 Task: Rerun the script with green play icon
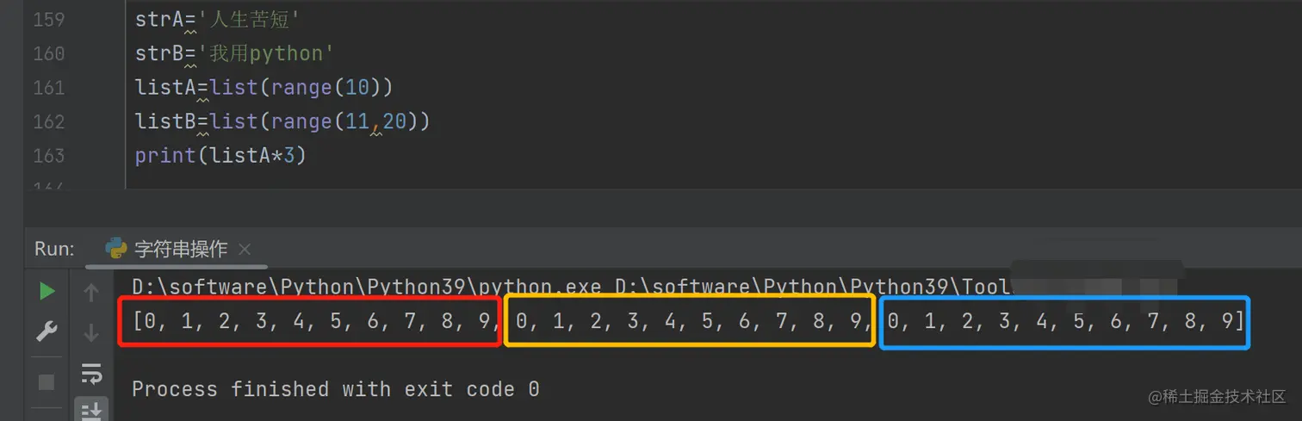(x=46, y=293)
